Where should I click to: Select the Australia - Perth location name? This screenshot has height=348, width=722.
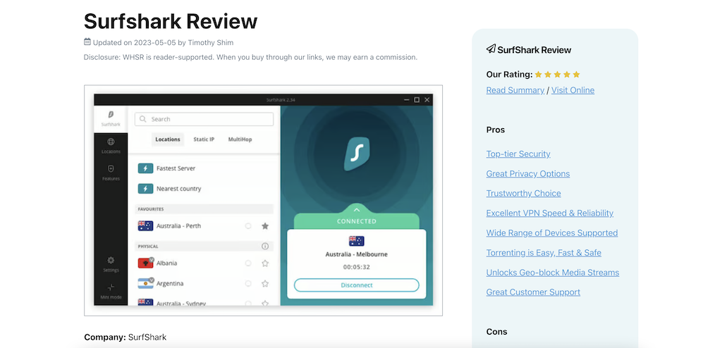click(x=178, y=226)
